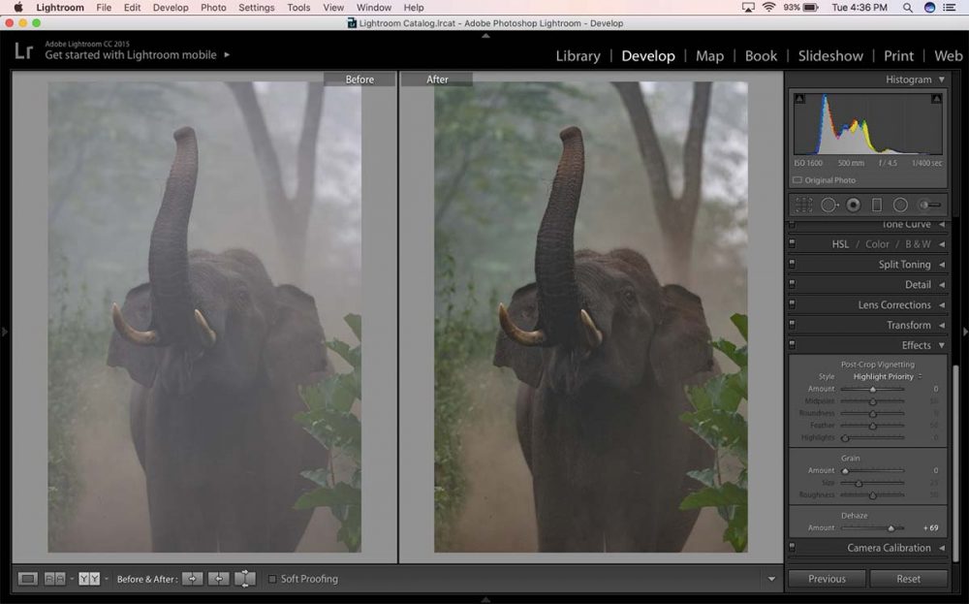969x604 pixels.
Task: Select the Radial Filter tool
Action: pyautogui.click(x=900, y=205)
